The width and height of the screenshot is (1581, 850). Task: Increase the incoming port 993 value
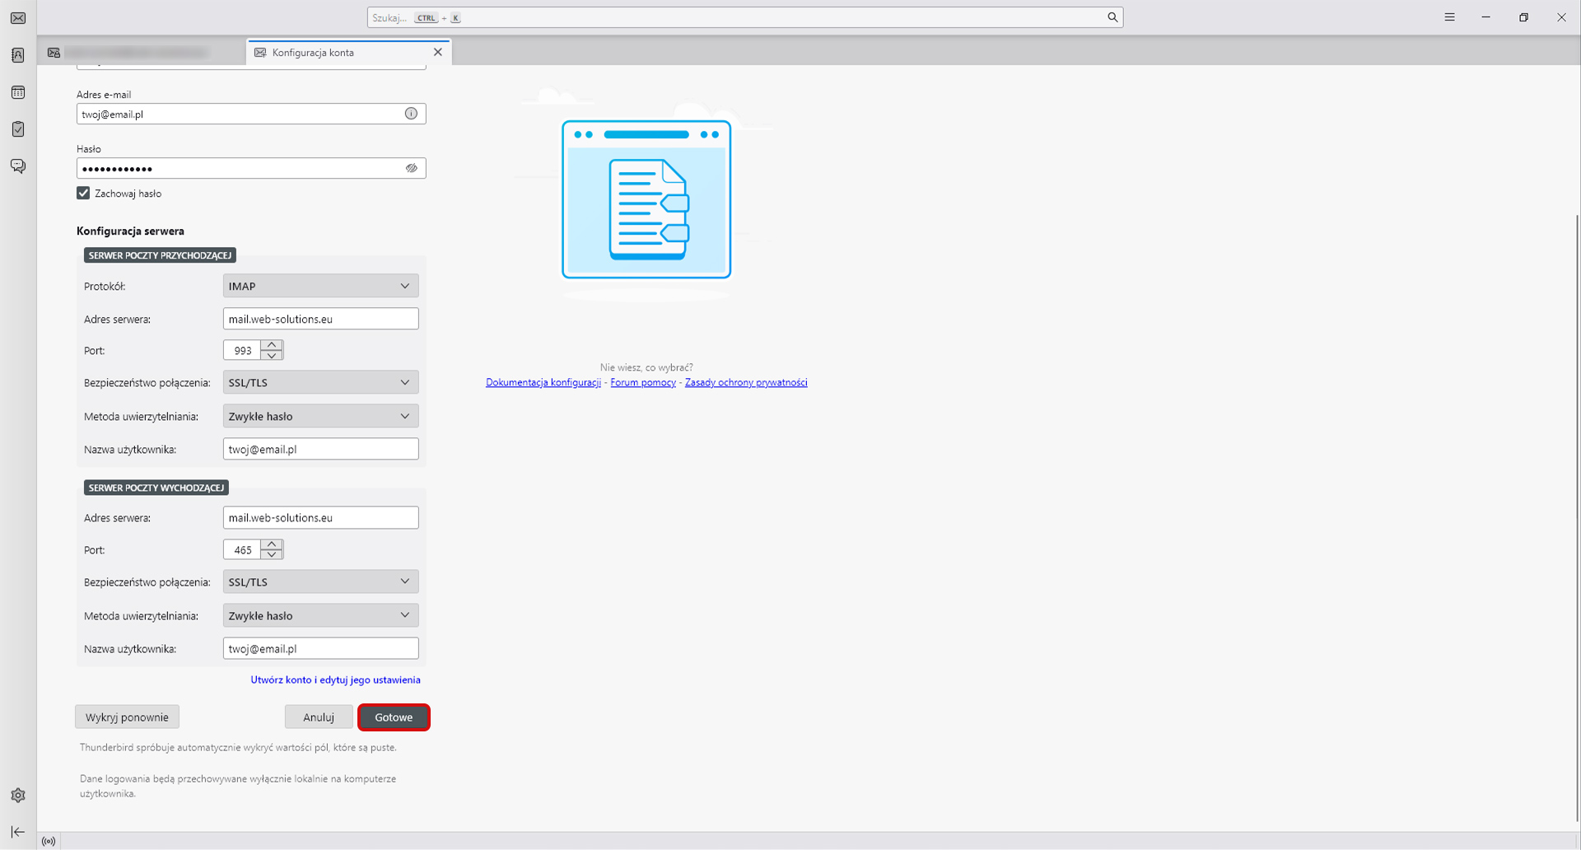(272, 344)
